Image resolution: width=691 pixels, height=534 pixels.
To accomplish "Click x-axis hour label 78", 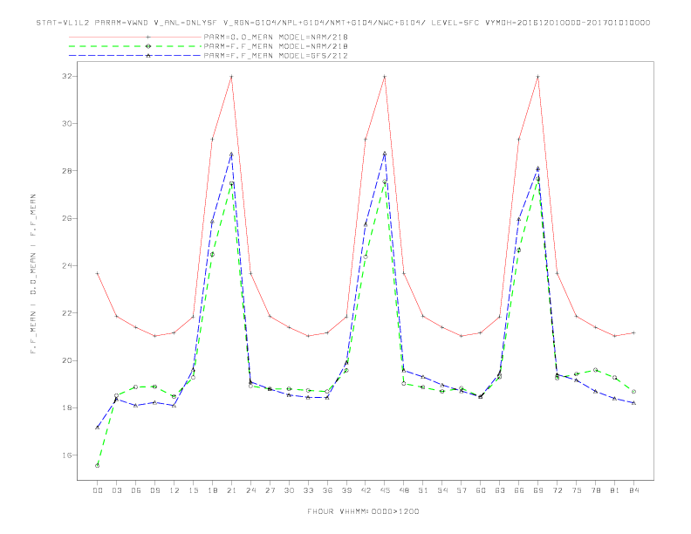I will [596, 490].
